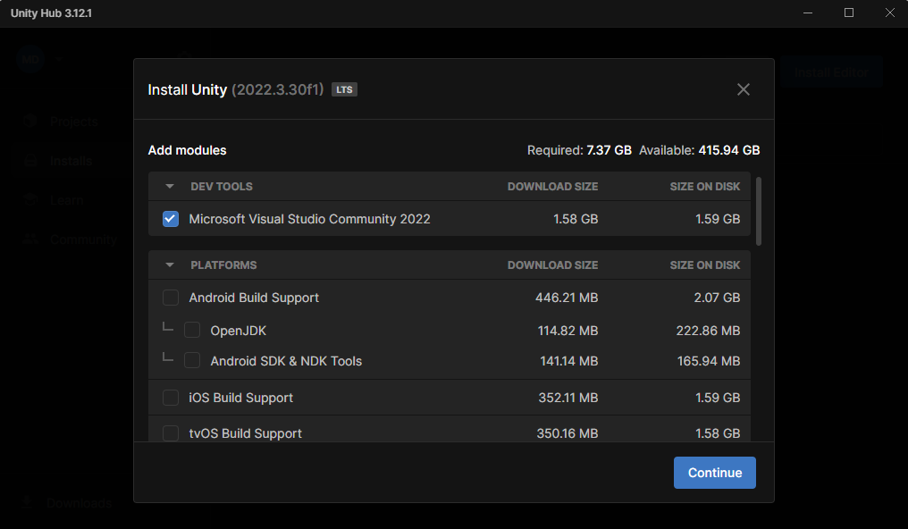
Task: Collapse the DEV TOOLS section
Action: coord(169,187)
